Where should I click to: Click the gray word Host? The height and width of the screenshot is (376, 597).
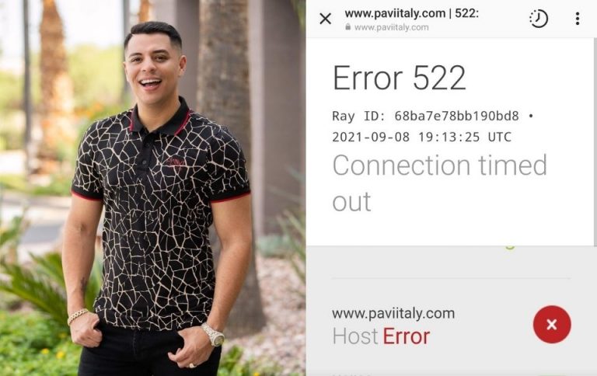click(x=355, y=336)
